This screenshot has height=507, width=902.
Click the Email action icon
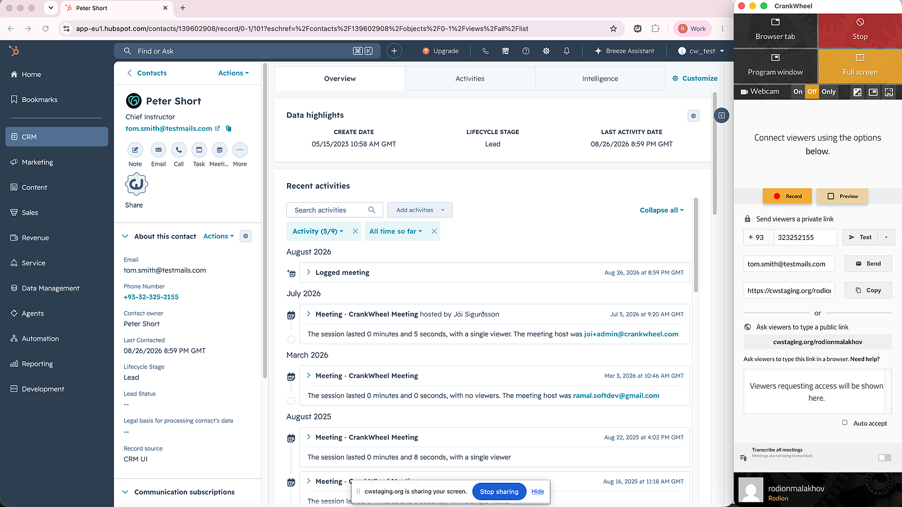click(158, 150)
